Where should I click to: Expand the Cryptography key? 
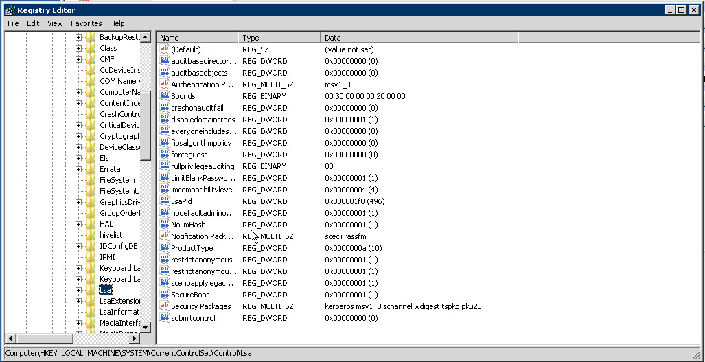79,136
